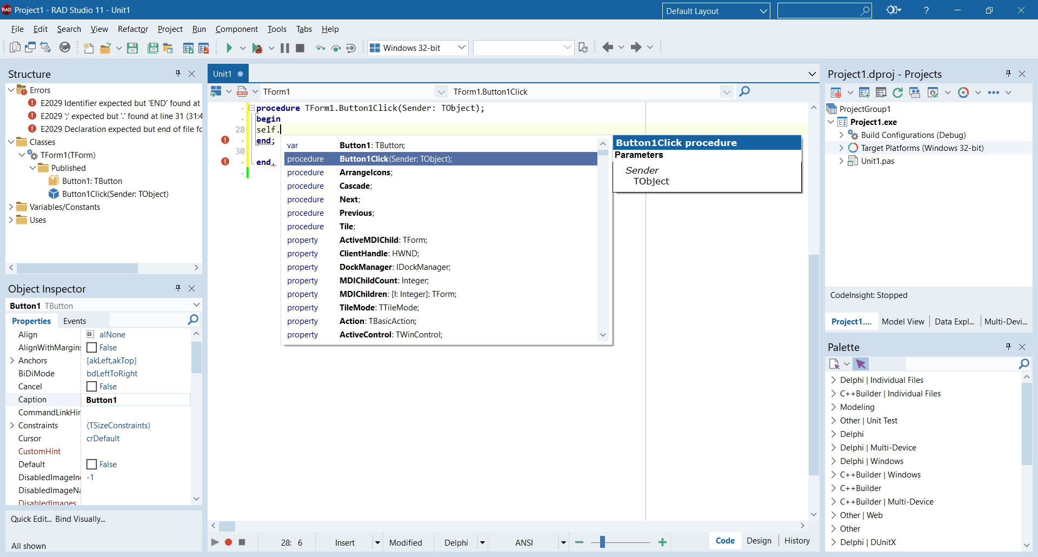
Task: Click the red record macro button
Action: (229, 542)
